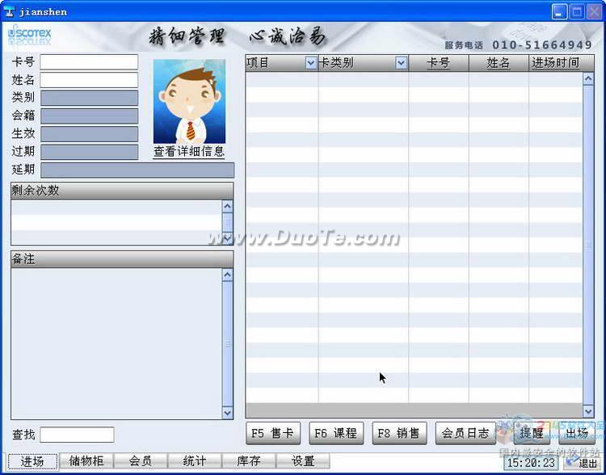Close the jianshen window
Image resolution: width=606 pixels, height=475 pixels.
595,11
